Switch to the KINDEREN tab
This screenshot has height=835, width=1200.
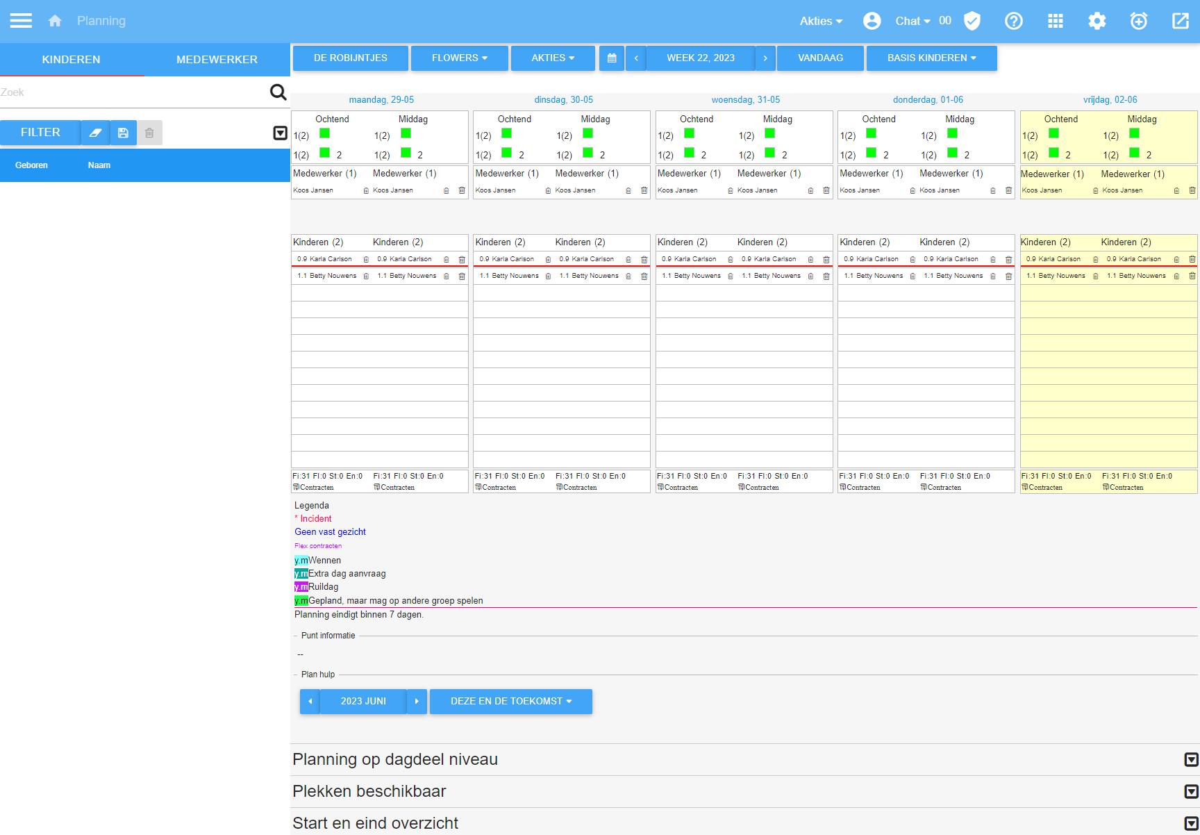(x=72, y=60)
